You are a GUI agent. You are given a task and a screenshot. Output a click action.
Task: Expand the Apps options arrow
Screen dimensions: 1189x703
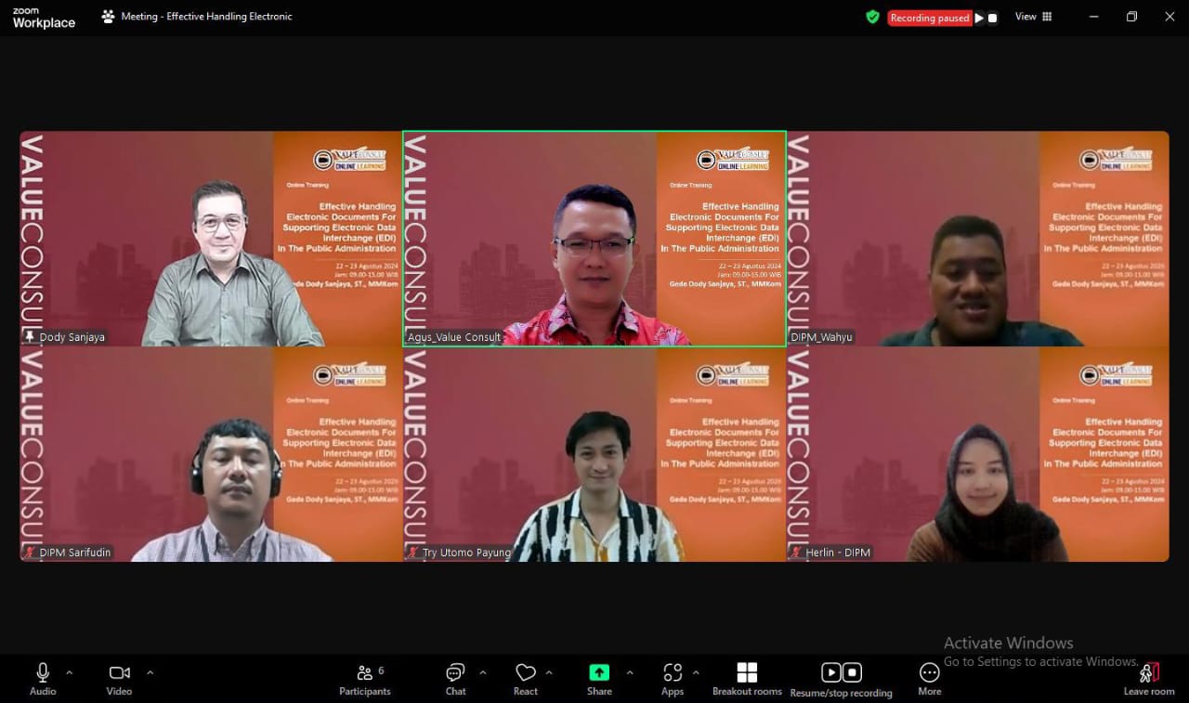(x=696, y=672)
